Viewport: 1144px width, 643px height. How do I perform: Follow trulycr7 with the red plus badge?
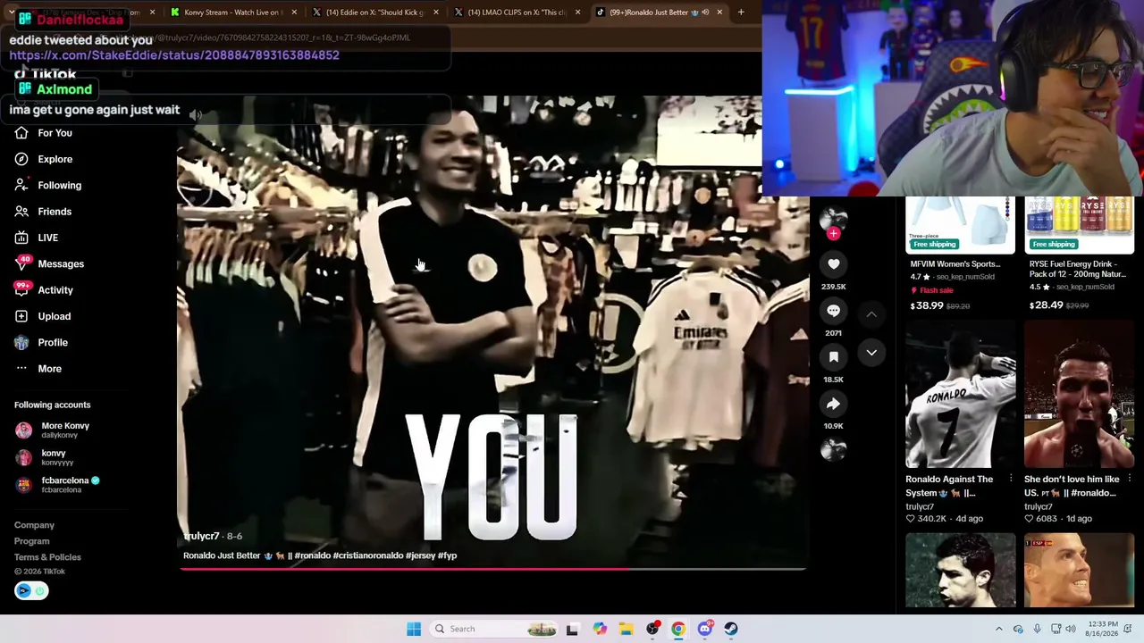pos(833,234)
